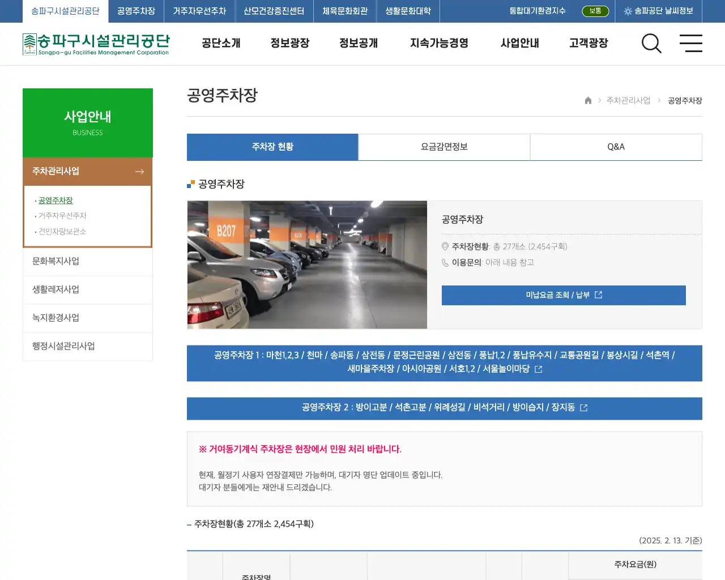
Task: Open the hamburger menu at top right
Action: point(691,44)
